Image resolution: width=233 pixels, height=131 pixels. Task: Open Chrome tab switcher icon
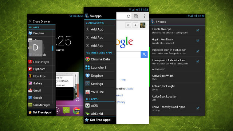pos(136,16)
